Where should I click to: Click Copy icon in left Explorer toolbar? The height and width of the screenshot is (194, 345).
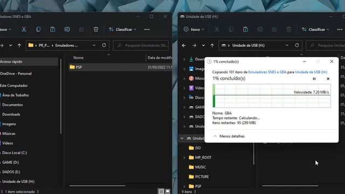[38, 30]
